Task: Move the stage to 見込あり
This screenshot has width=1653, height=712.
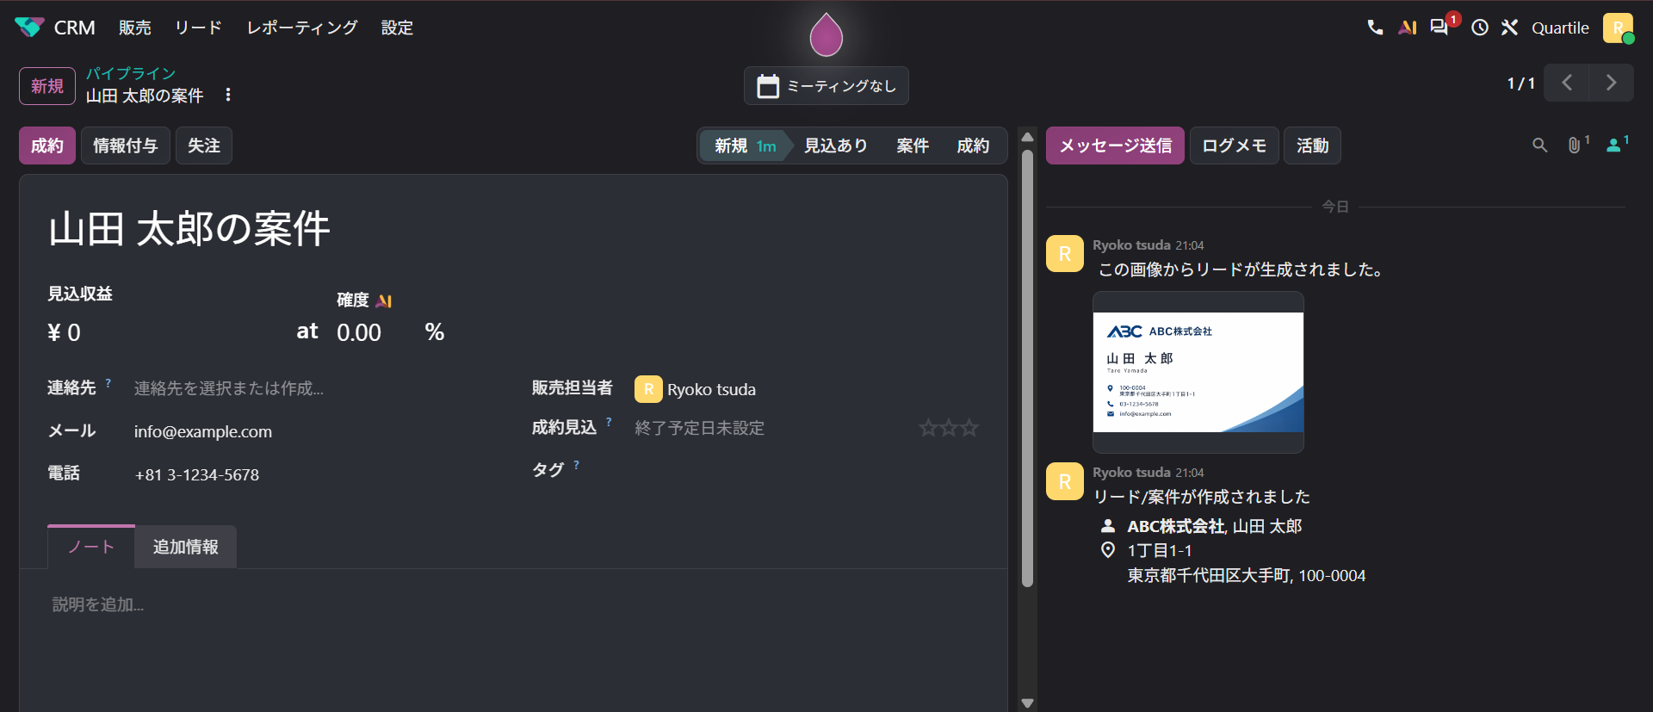Action: pos(835,145)
